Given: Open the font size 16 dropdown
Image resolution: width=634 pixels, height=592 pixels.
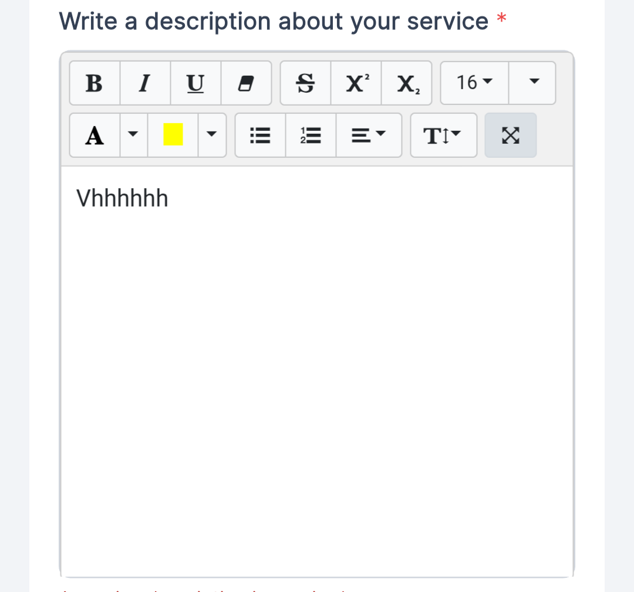Looking at the screenshot, I should 474,83.
